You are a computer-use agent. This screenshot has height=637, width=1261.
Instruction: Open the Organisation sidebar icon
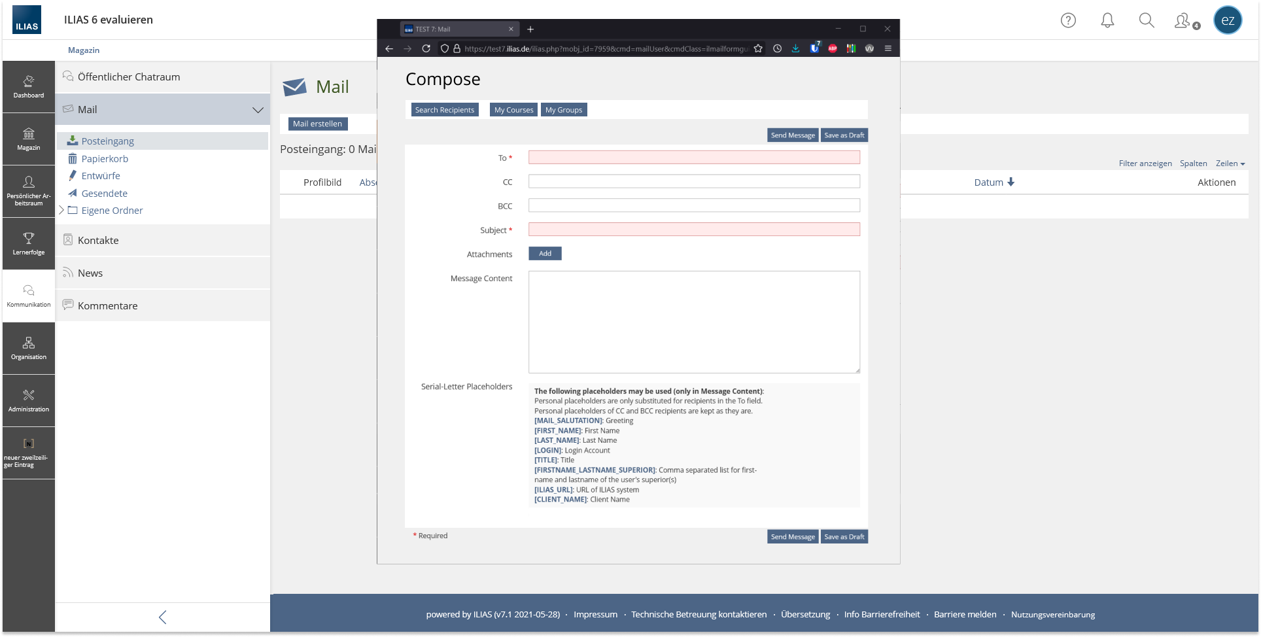tap(29, 348)
